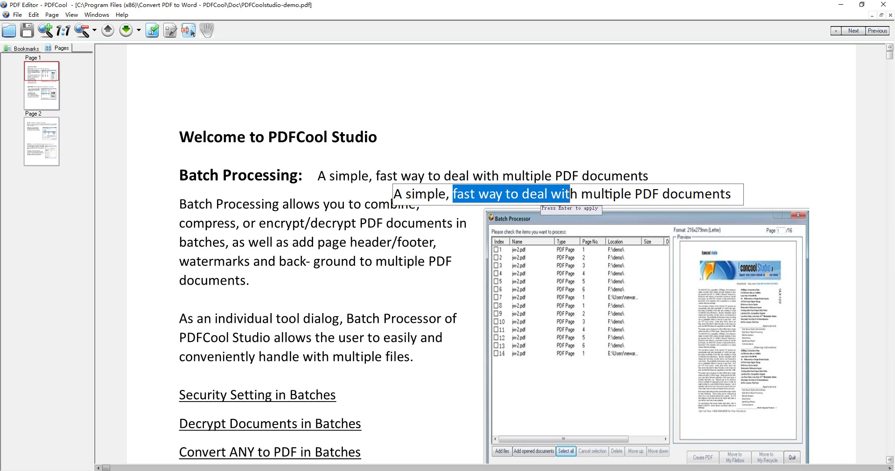Viewport: 895px width, 471px height.
Task: Click the Previous button
Action: [x=877, y=31]
